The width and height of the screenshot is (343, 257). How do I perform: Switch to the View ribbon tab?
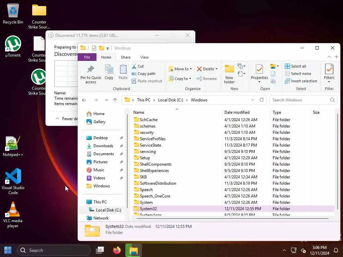click(144, 57)
